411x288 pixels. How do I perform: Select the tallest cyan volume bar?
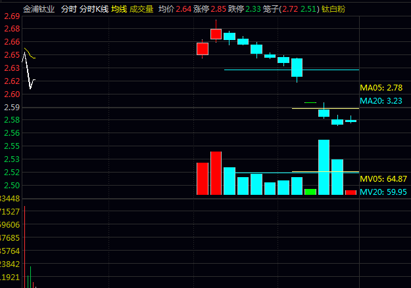324,167
